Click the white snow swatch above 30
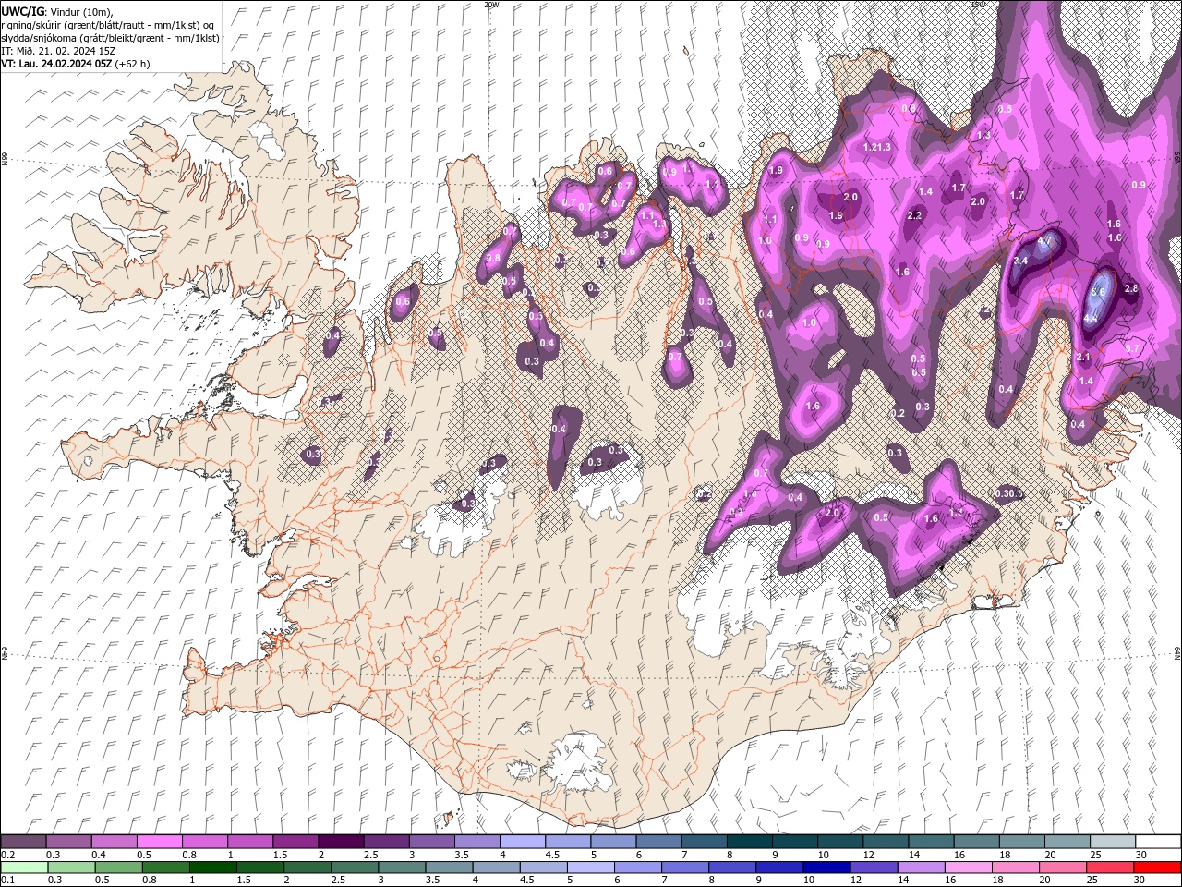 pyautogui.click(x=1158, y=842)
